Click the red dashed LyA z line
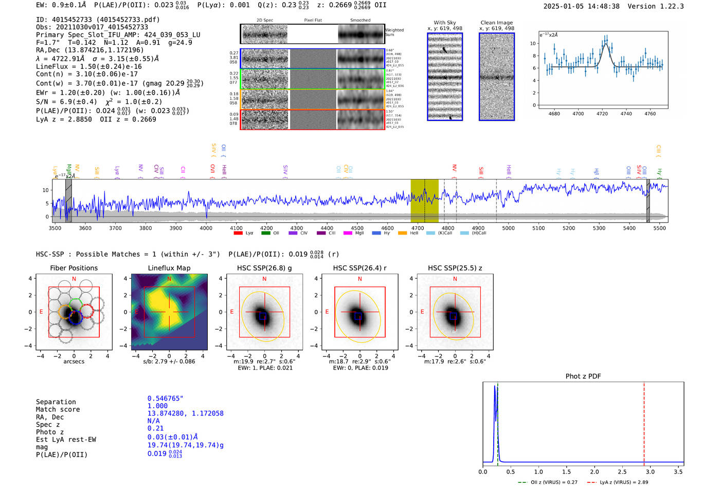The image size is (720, 490). click(644, 424)
